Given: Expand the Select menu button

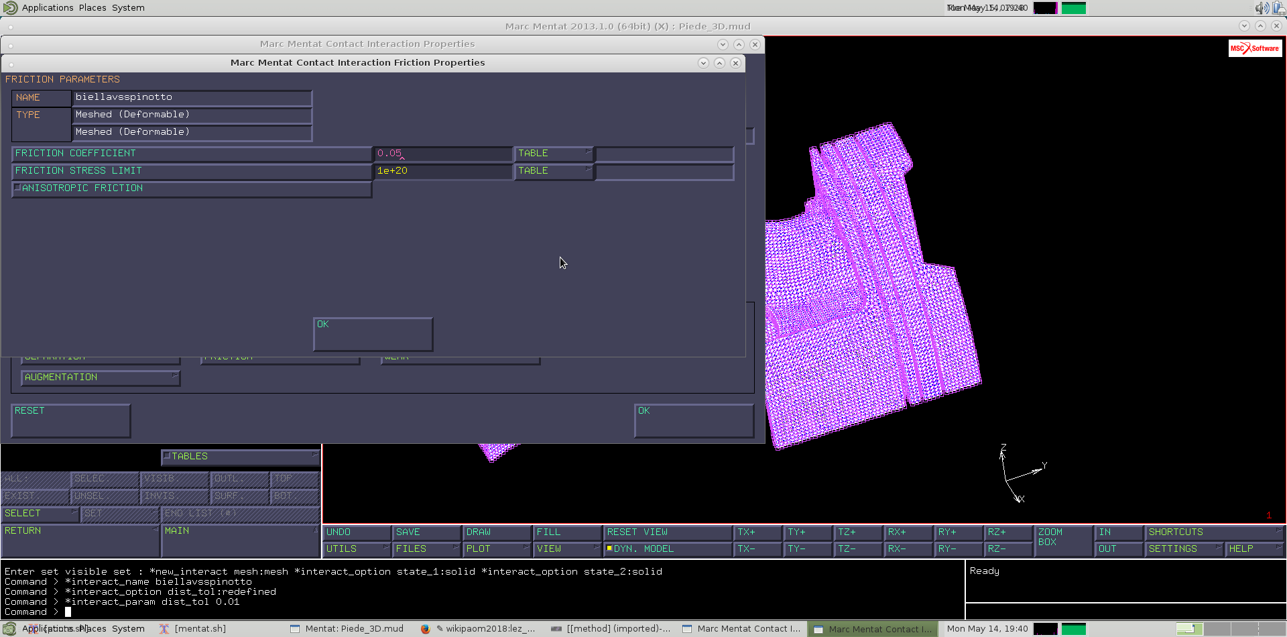Looking at the screenshot, I should (40, 514).
